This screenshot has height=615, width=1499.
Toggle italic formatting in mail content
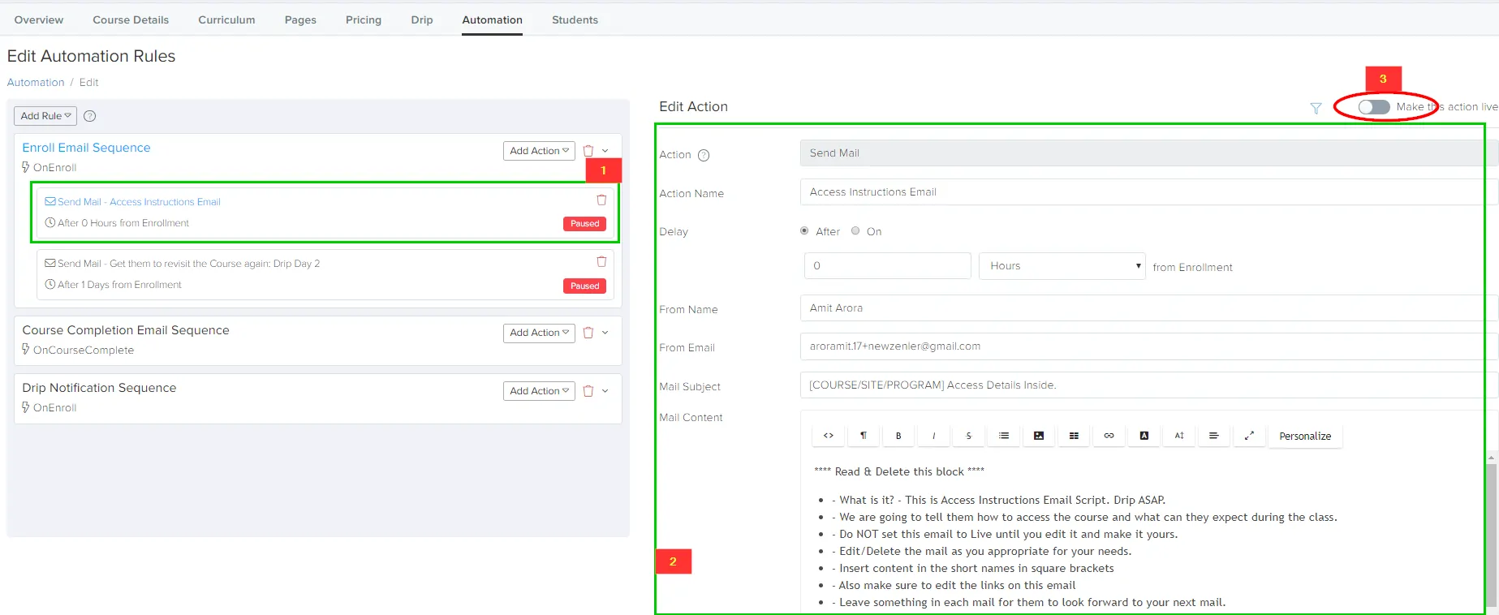933,436
